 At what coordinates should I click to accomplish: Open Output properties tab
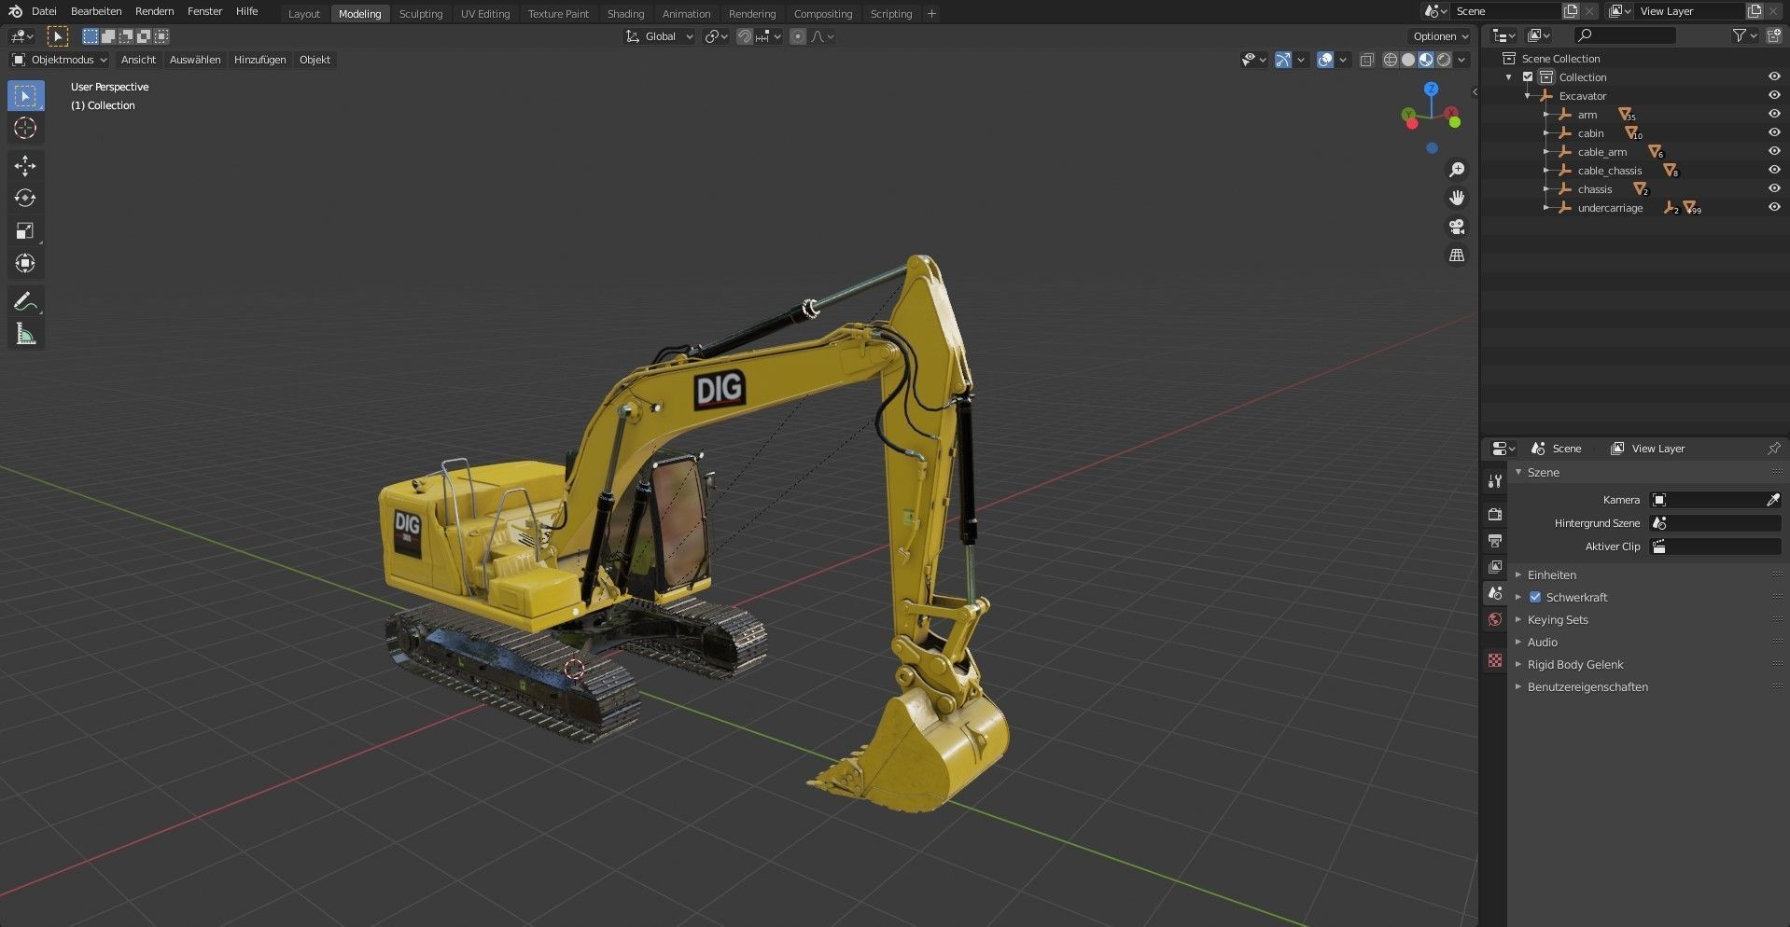click(x=1495, y=540)
